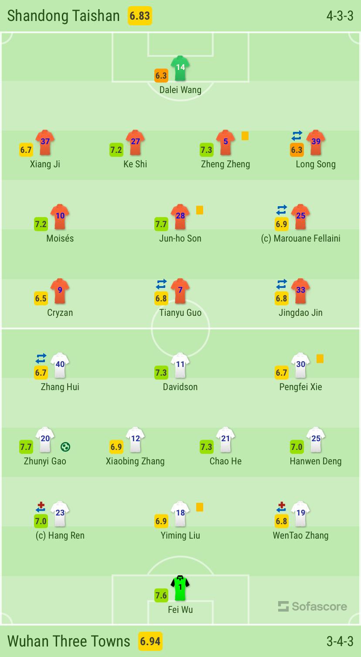The height and width of the screenshot is (657, 361).
Task: Select Moisés' number 10 orange jersey
Action: click(x=60, y=217)
